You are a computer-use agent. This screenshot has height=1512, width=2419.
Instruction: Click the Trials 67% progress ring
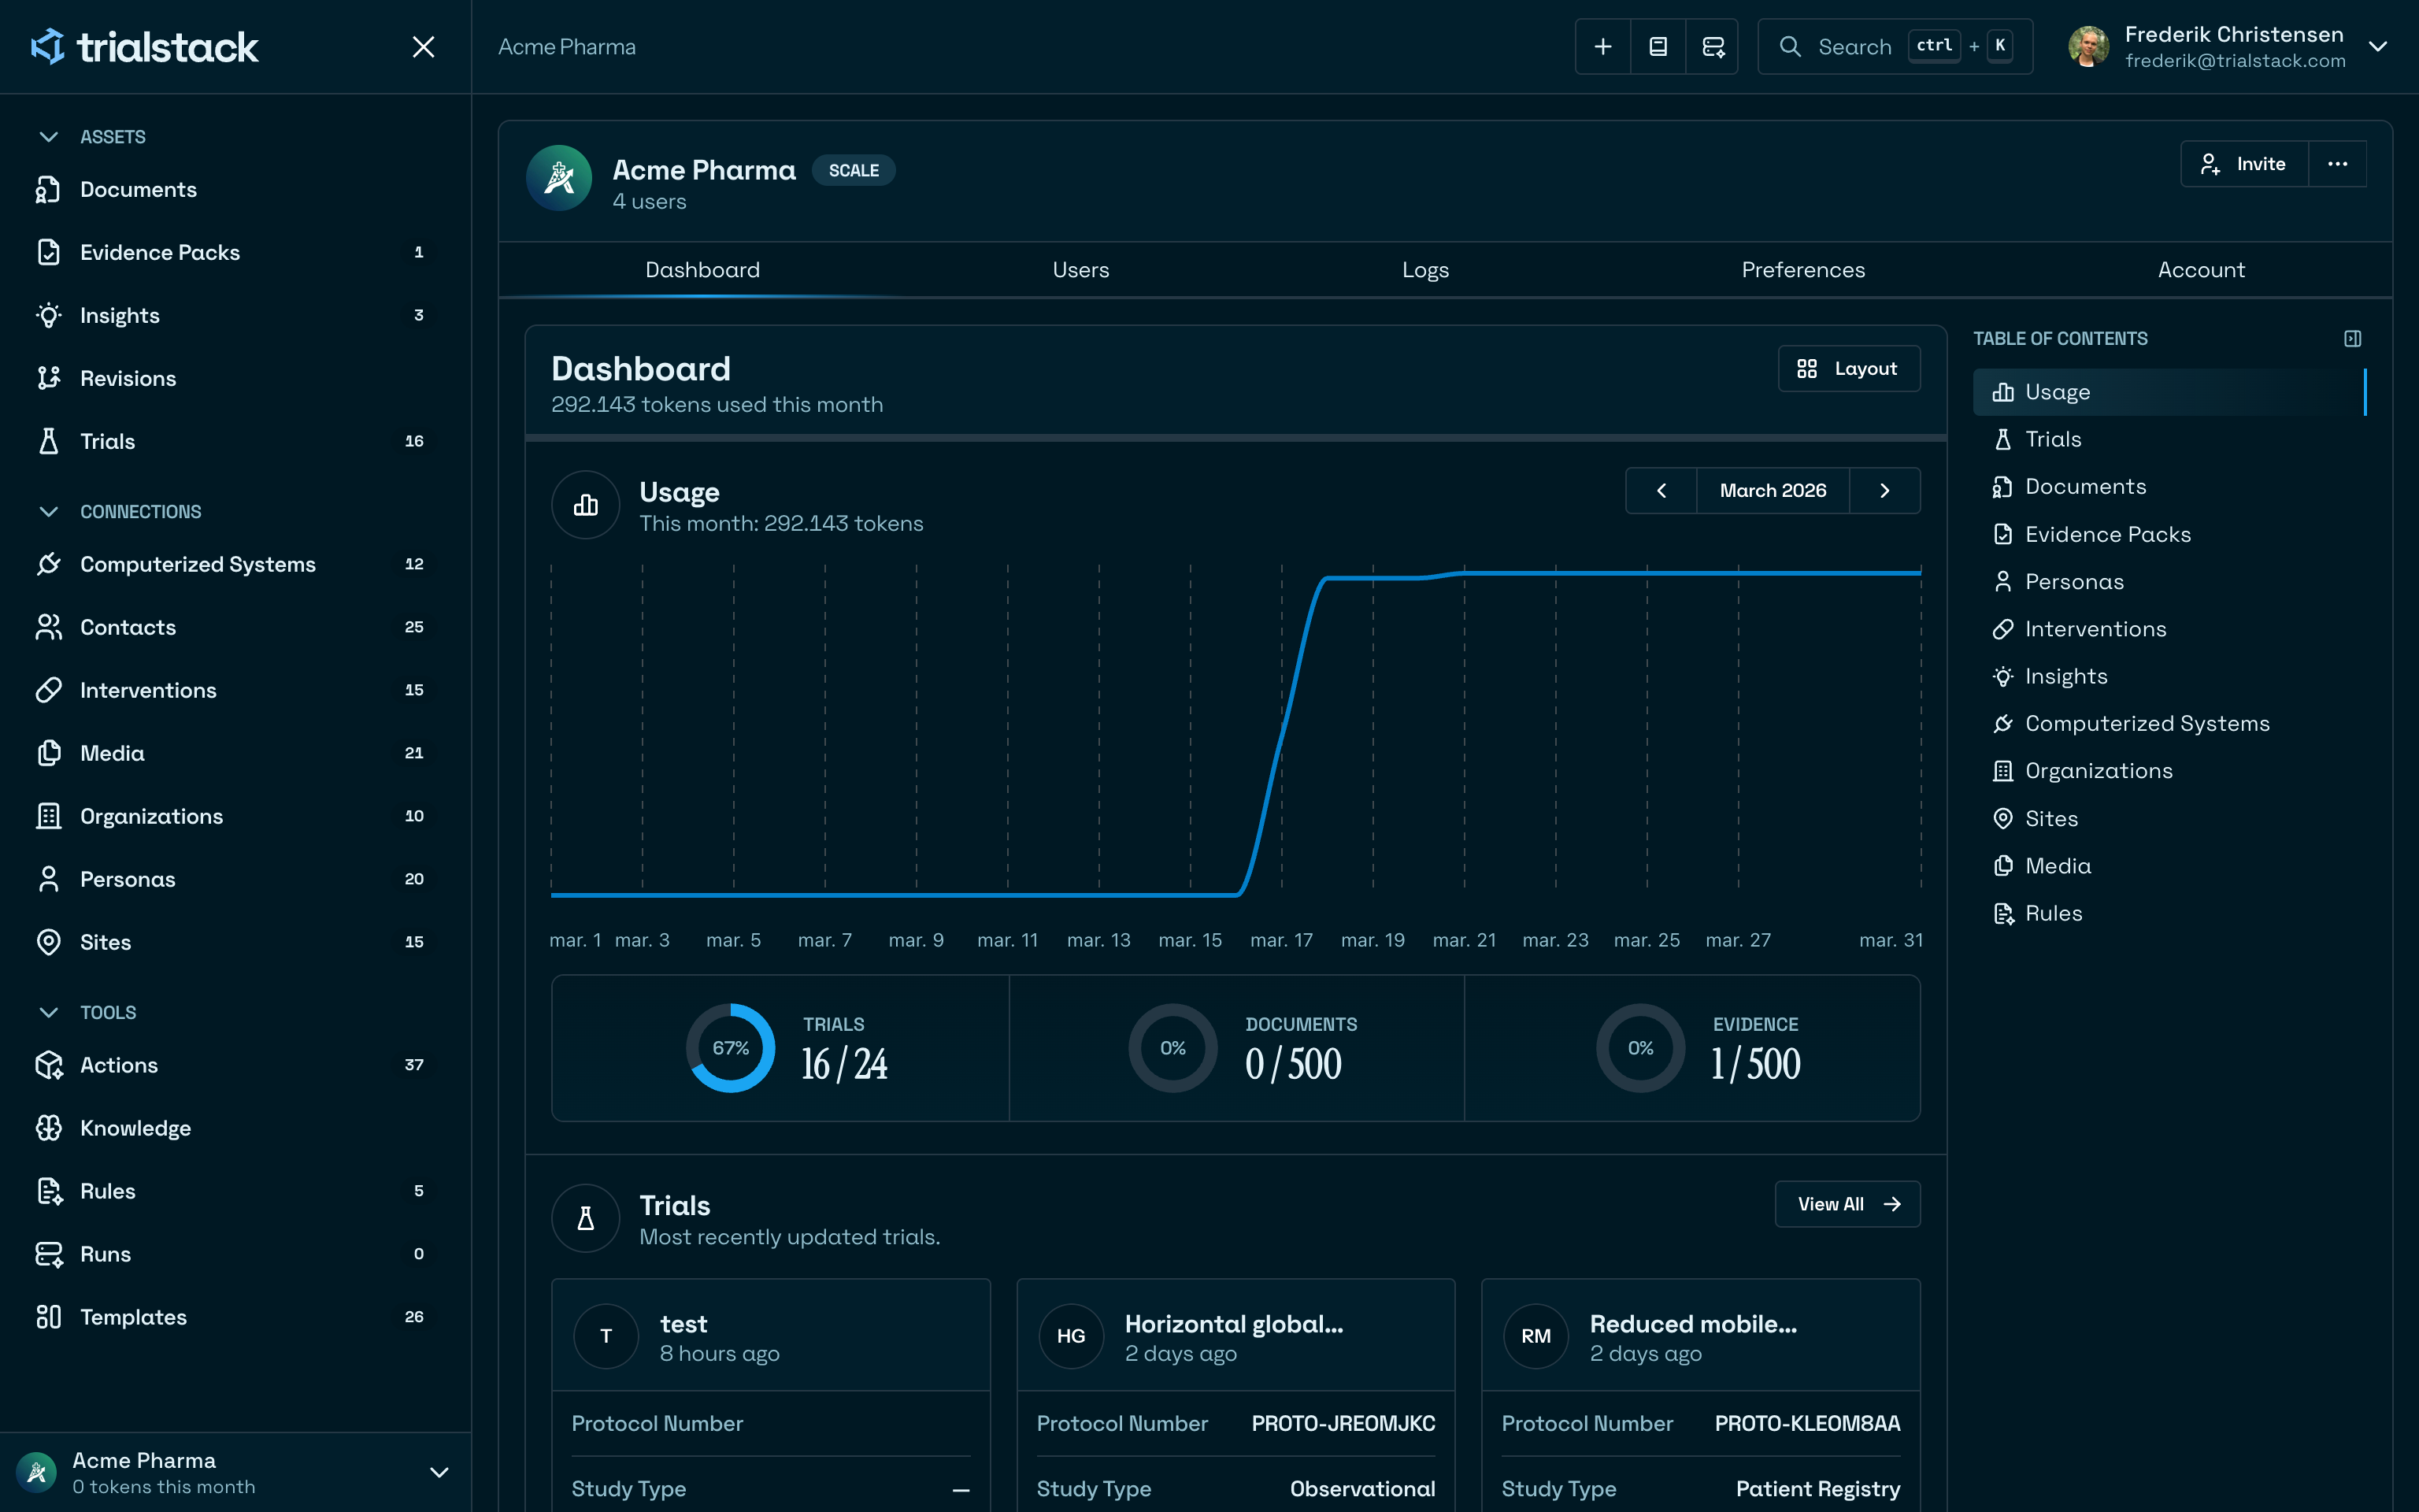[x=731, y=1048]
